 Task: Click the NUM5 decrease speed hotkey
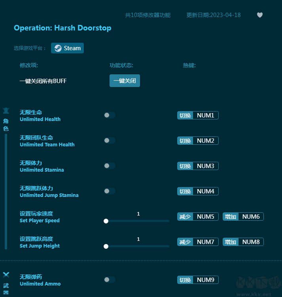coord(205,217)
